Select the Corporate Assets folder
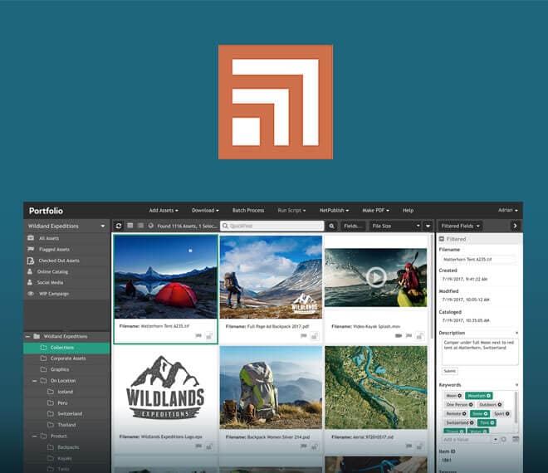Image resolution: width=548 pixels, height=473 pixels. 66,358
